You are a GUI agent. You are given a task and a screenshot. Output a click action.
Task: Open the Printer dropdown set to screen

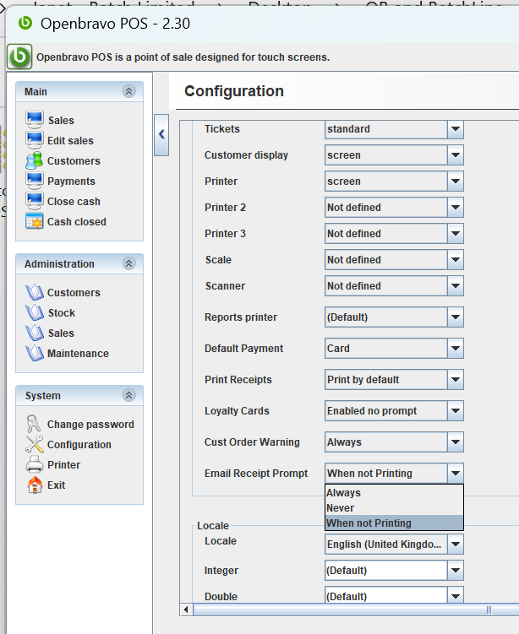point(456,182)
